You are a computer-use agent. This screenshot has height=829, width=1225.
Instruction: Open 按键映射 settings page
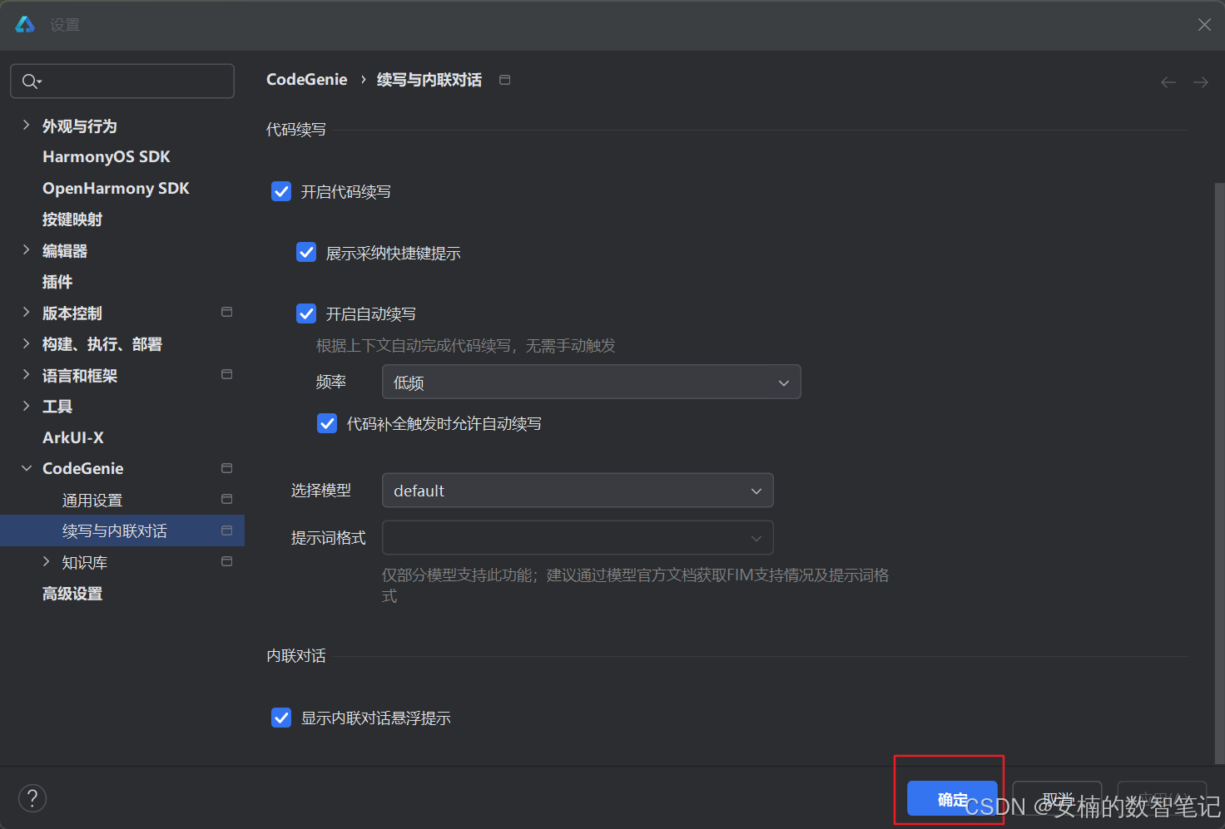[x=72, y=220]
